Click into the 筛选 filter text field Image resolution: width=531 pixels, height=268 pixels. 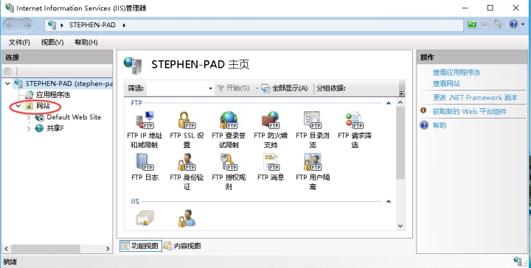click(x=176, y=88)
